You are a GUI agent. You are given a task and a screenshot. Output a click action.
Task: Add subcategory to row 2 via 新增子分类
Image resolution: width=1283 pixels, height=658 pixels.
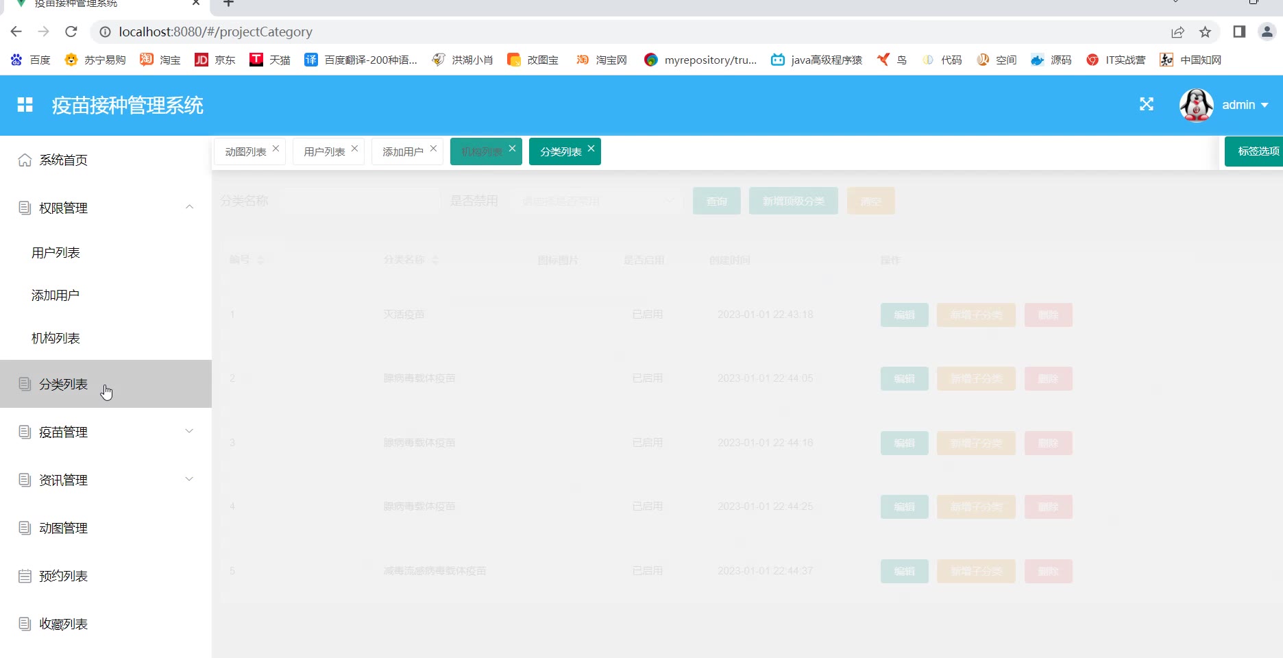click(x=976, y=378)
